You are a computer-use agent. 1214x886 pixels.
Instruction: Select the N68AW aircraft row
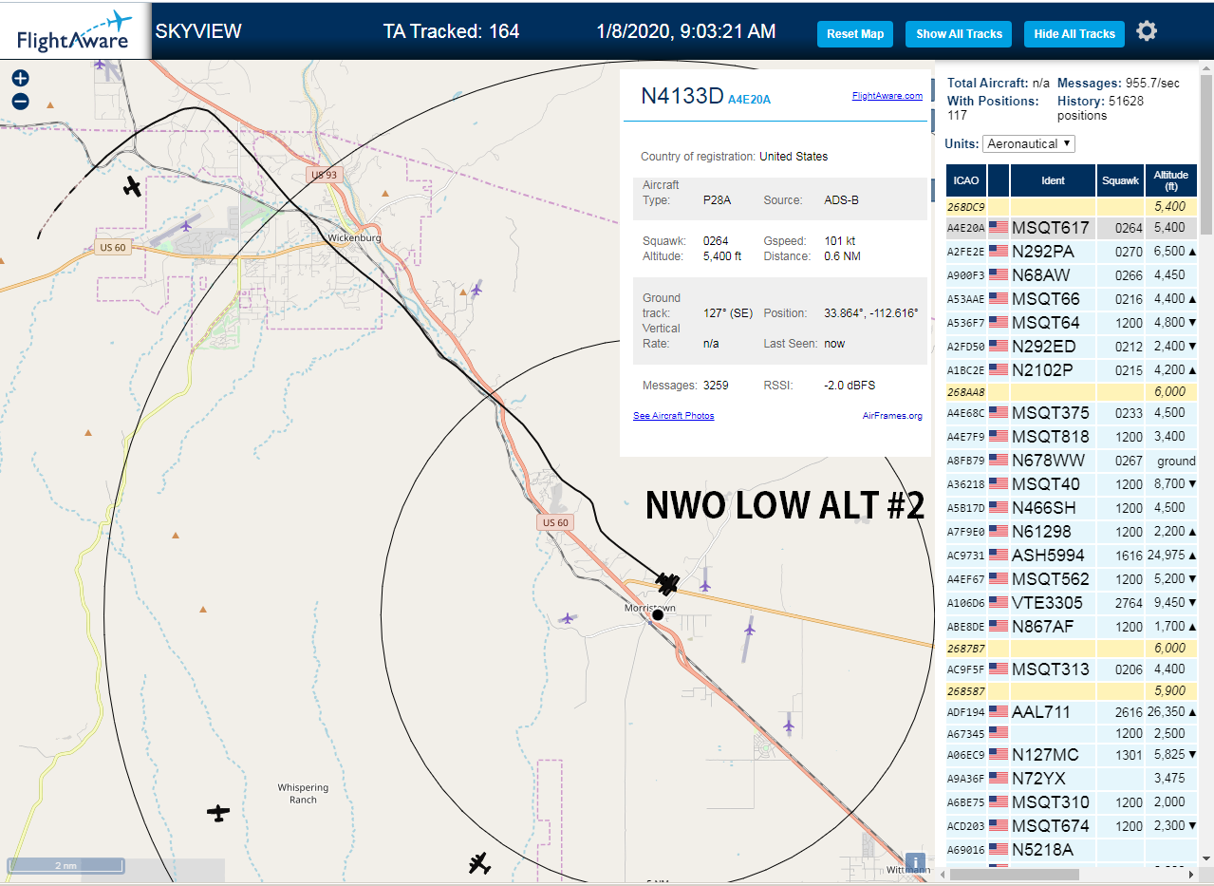pyautogui.click(x=1072, y=275)
